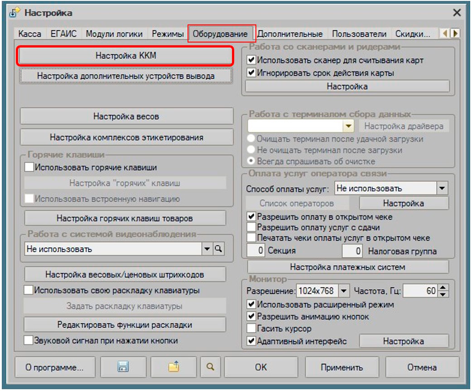Expand the video surveillance system dropdown

(207, 249)
